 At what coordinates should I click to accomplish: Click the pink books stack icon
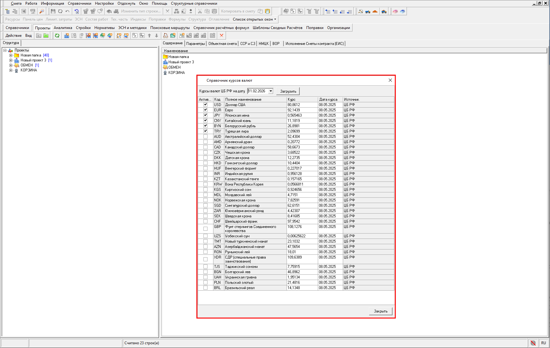395,12
